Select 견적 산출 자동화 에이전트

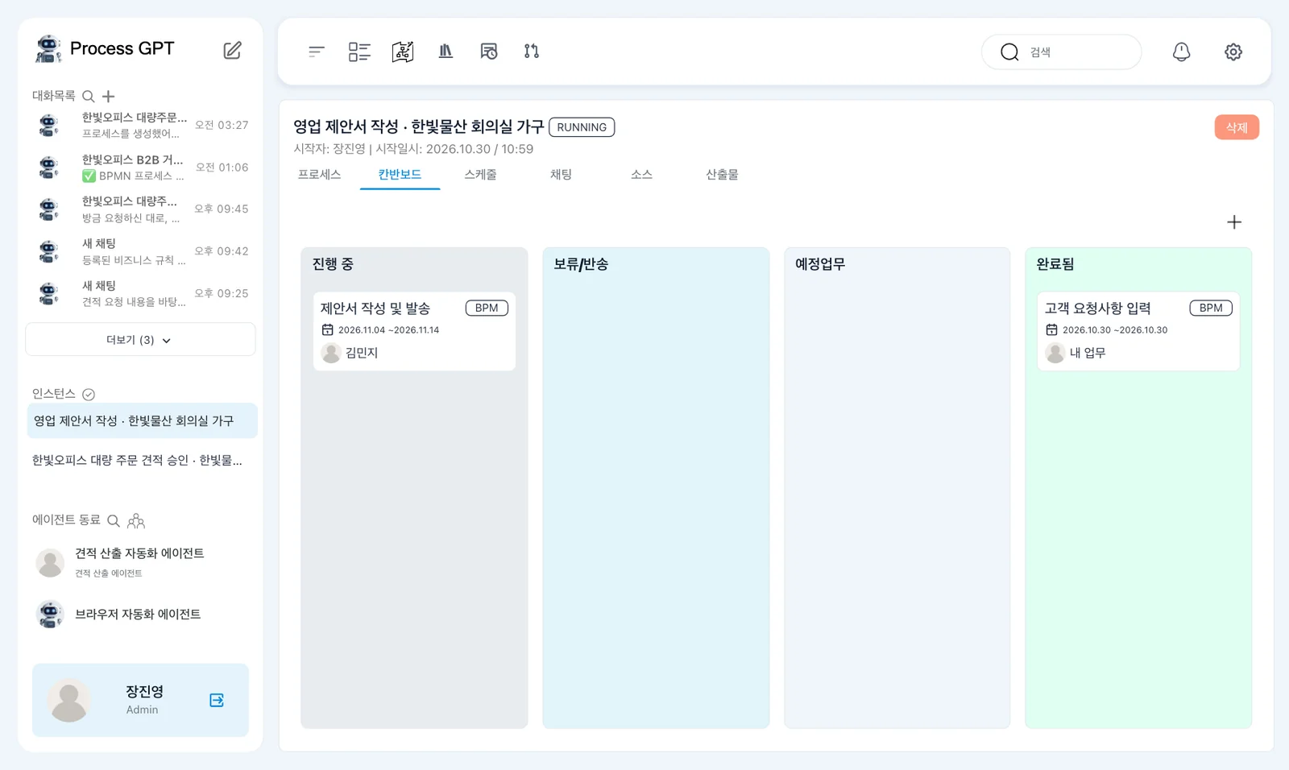click(140, 562)
